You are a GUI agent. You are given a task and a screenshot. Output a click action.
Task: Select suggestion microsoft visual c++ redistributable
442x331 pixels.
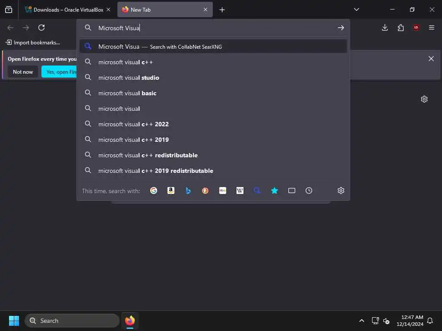[x=213, y=155]
